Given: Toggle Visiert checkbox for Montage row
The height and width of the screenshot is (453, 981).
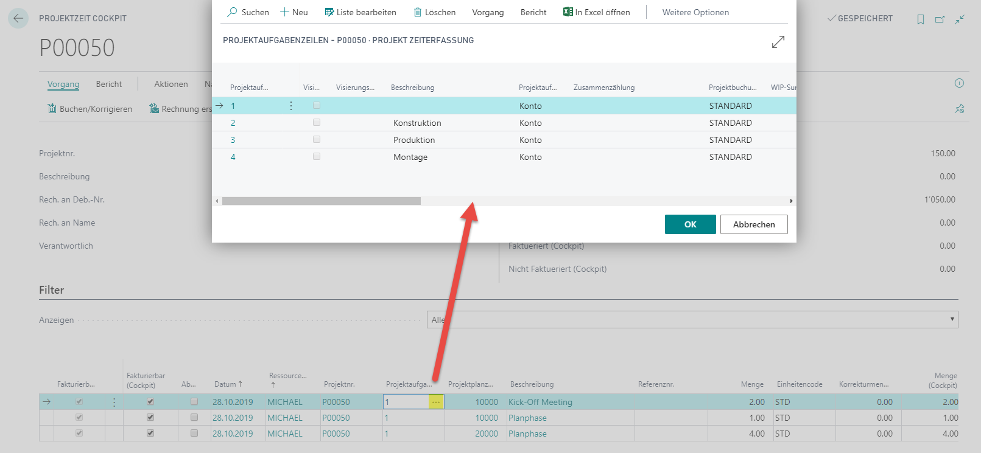Looking at the screenshot, I should click(317, 156).
